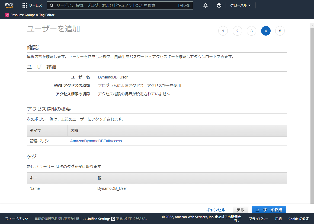Open the help question mark icon
314x224 pixels.
(219, 5)
